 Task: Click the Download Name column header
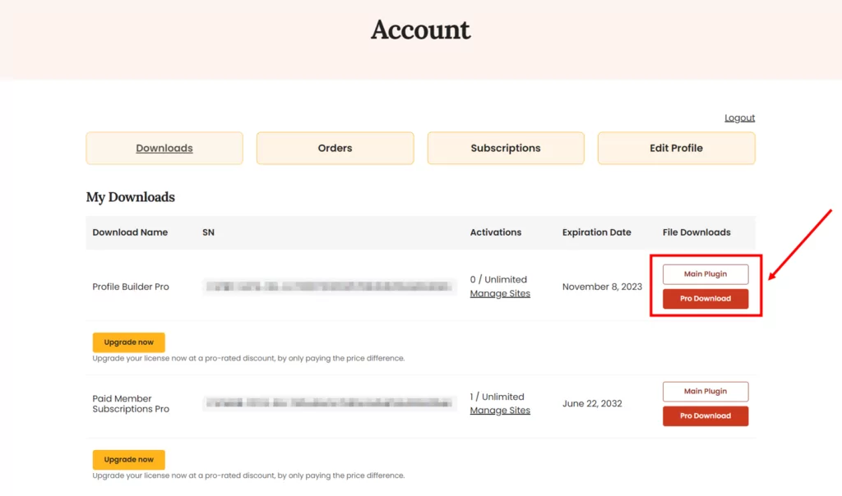(x=130, y=232)
